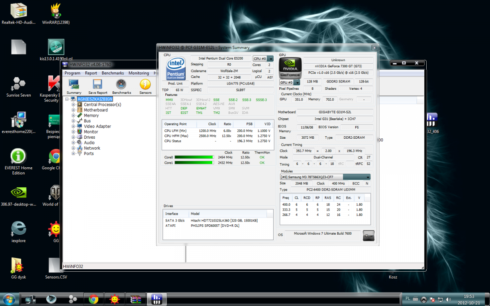This screenshot has height=306, width=490.
Task: Click the Core0 usage bar
Action: click(x=194, y=157)
